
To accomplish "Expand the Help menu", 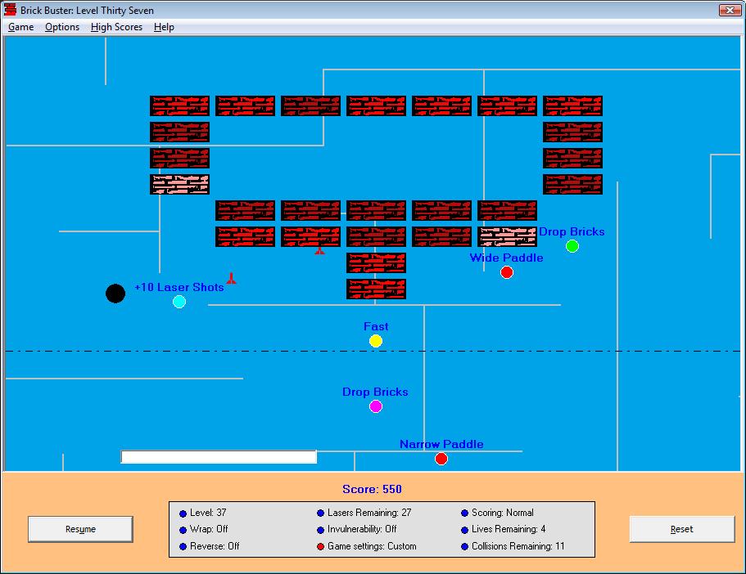I will tap(164, 27).
